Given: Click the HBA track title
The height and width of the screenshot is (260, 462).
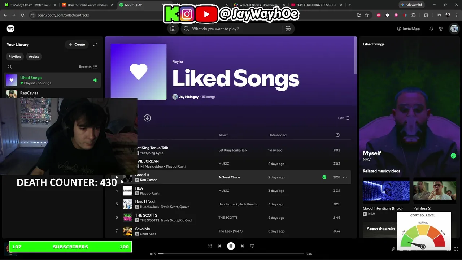Looking at the screenshot, I should point(139,188).
